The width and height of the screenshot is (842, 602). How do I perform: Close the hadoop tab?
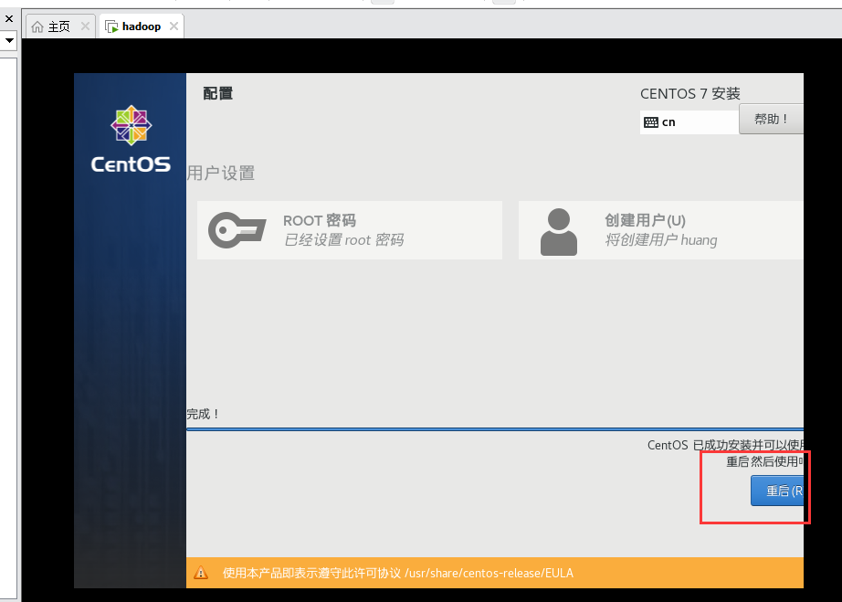174,26
